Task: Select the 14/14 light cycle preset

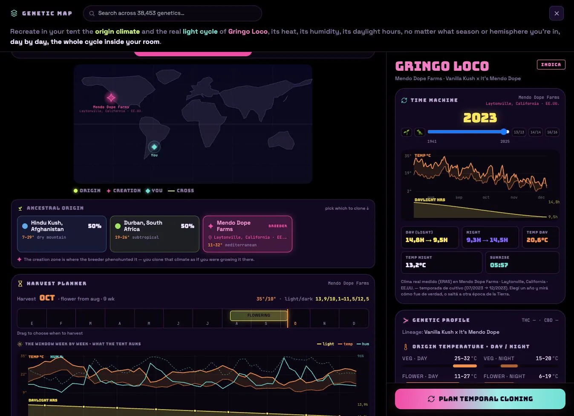Action: click(x=536, y=132)
